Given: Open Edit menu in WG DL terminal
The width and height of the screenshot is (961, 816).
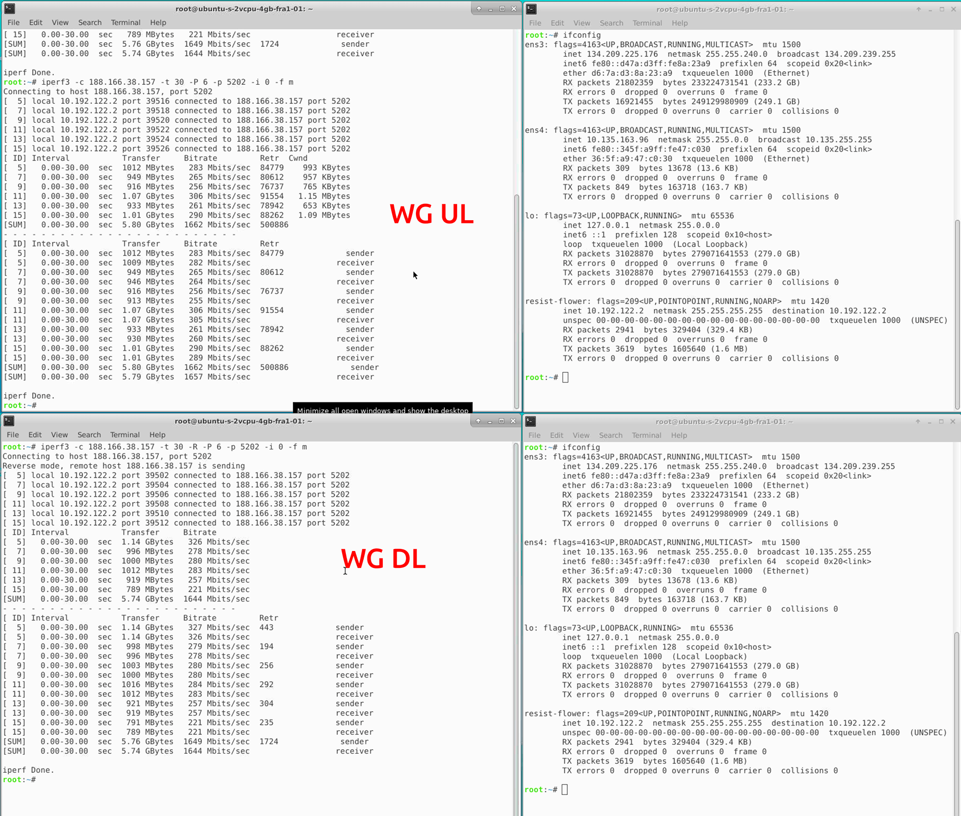Looking at the screenshot, I should pyautogui.click(x=35, y=435).
